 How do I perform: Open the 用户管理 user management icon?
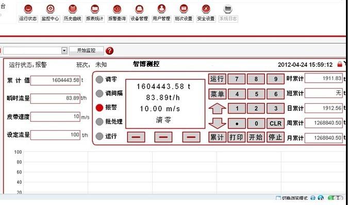click(161, 9)
